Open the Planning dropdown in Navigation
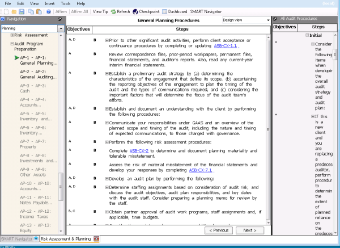The height and width of the screenshot is (248, 340). click(61, 27)
